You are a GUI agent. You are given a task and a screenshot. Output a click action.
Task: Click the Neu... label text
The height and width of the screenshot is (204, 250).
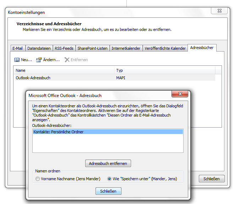(27, 60)
